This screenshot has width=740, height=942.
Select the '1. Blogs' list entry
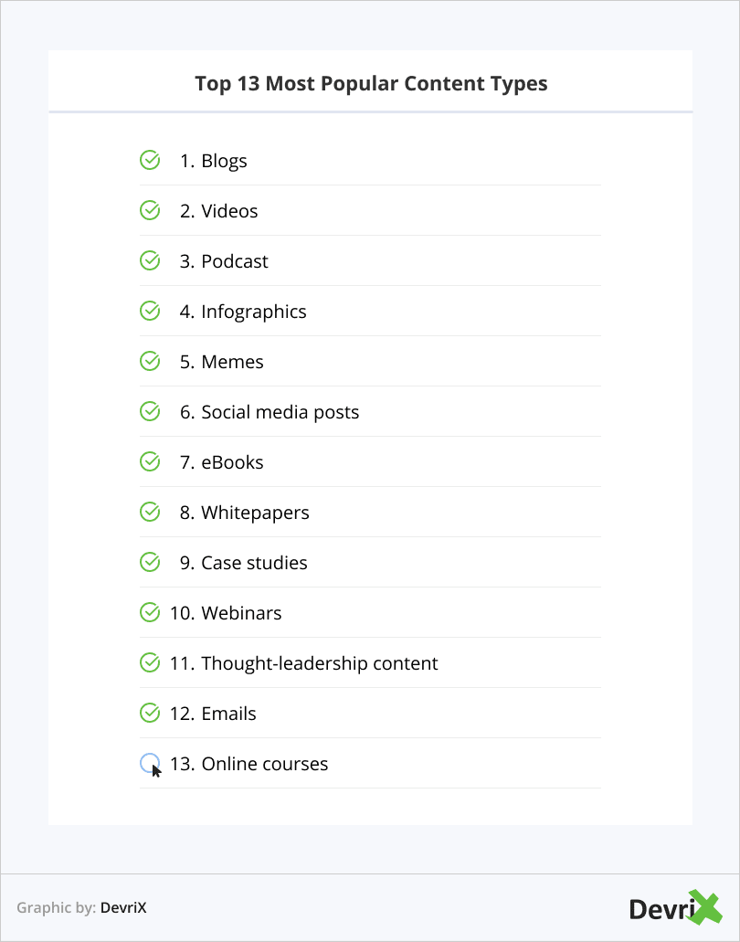click(213, 161)
